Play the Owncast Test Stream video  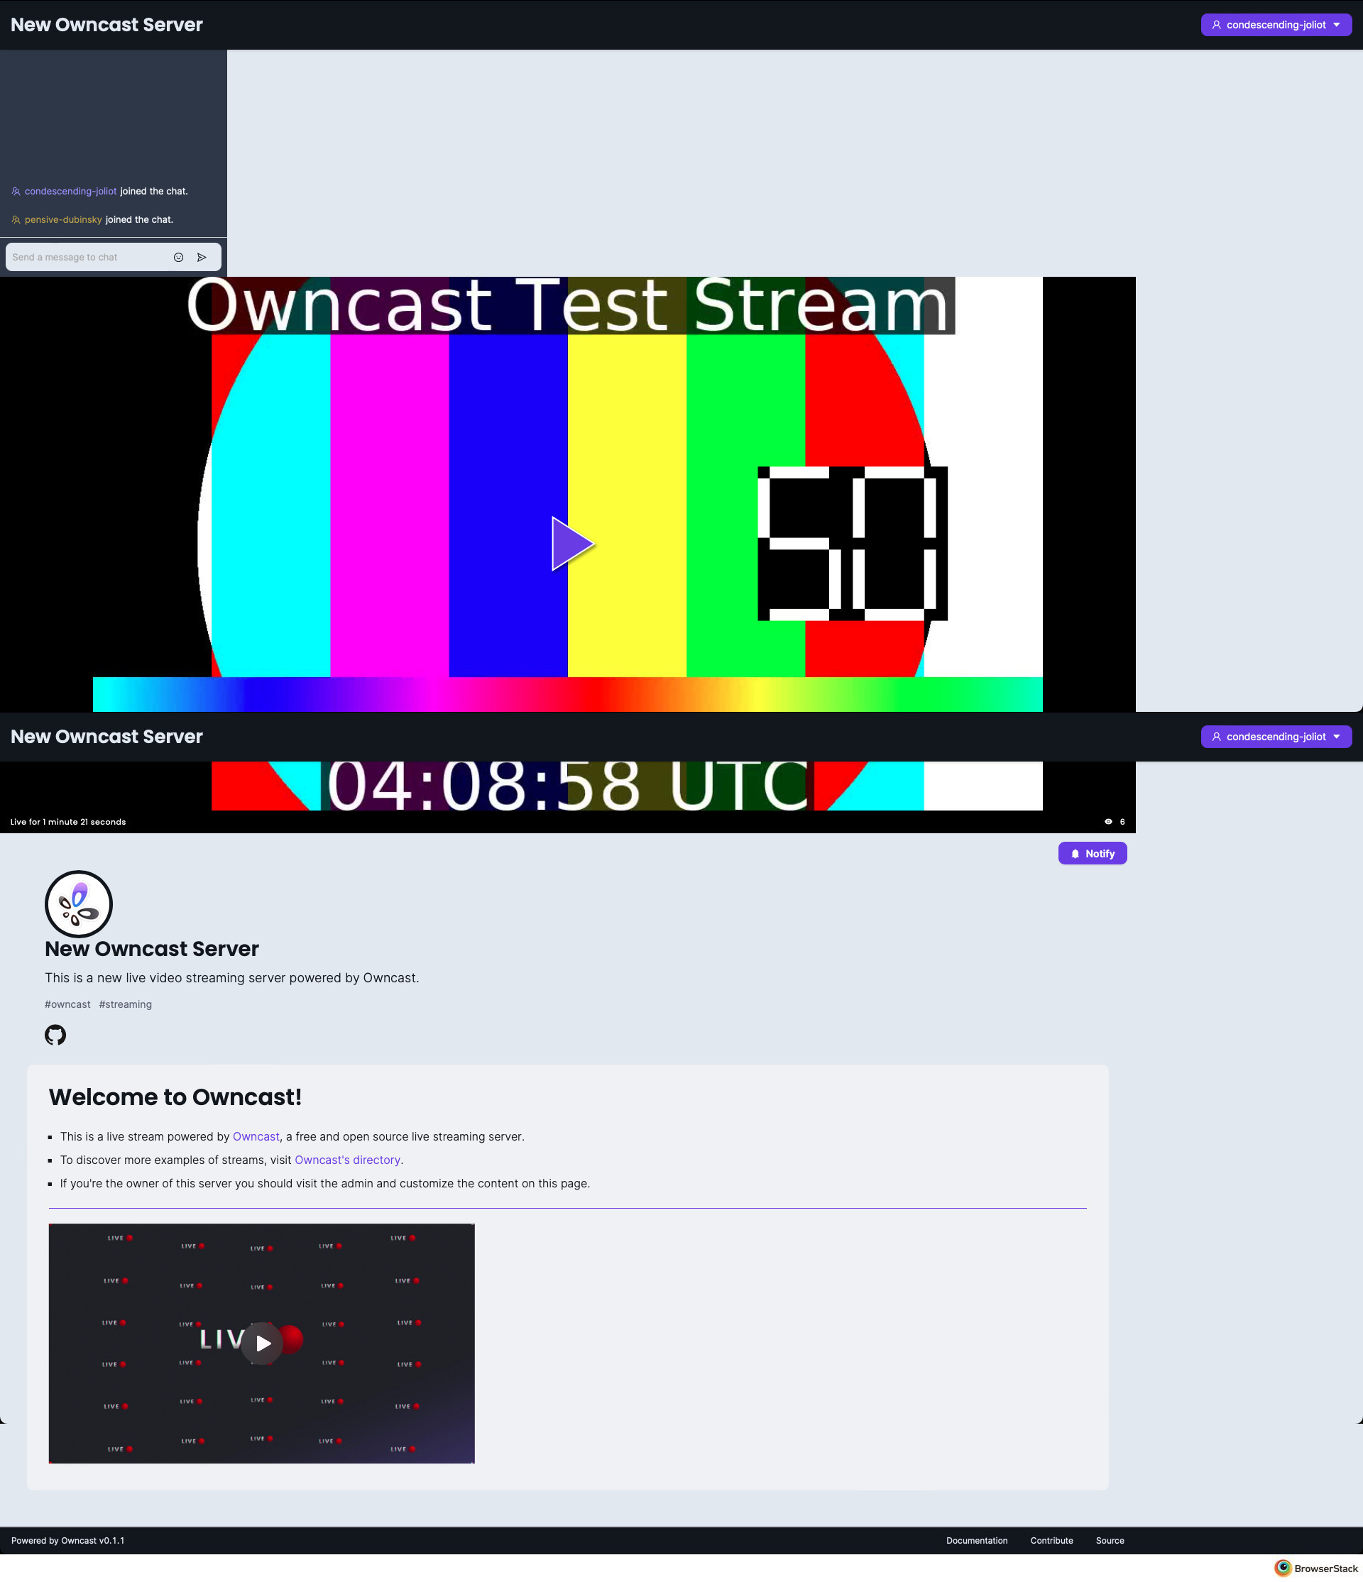coord(573,544)
